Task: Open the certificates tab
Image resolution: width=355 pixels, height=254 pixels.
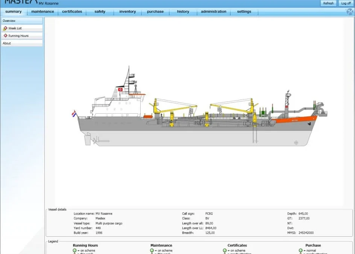Action: [x=72, y=12]
